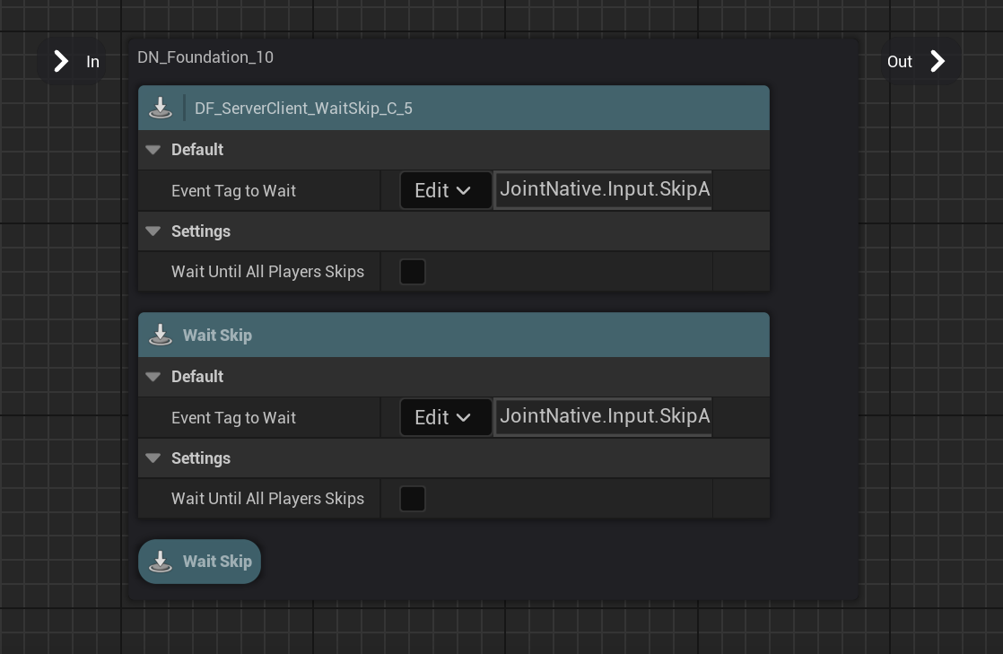The height and width of the screenshot is (654, 1003).
Task: Collapse Default section under DF_ServerClient_WaitSkip_C_5
Action: (153, 150)
